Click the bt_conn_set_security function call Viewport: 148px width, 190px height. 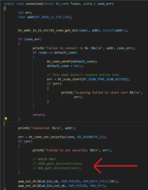coord(47,137)
